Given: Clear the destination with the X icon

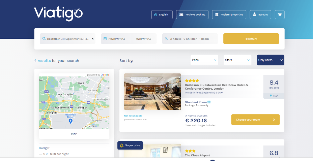Looking at the screenshot, I should 93,39.
